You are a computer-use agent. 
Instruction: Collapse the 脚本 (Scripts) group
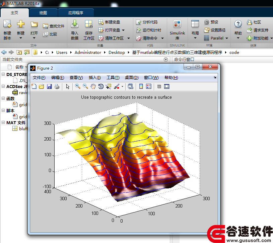click(3, 110)
